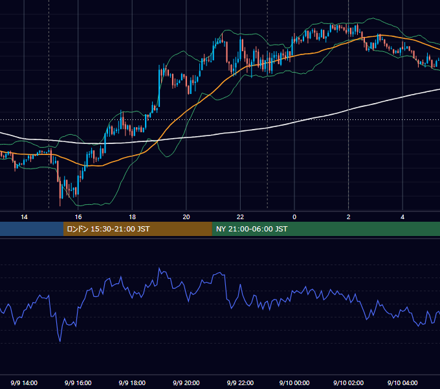The height and width of the screenshot is (389, 440).
Task: Click the blue session bar before ロンドン
Action: pos(32,229)
